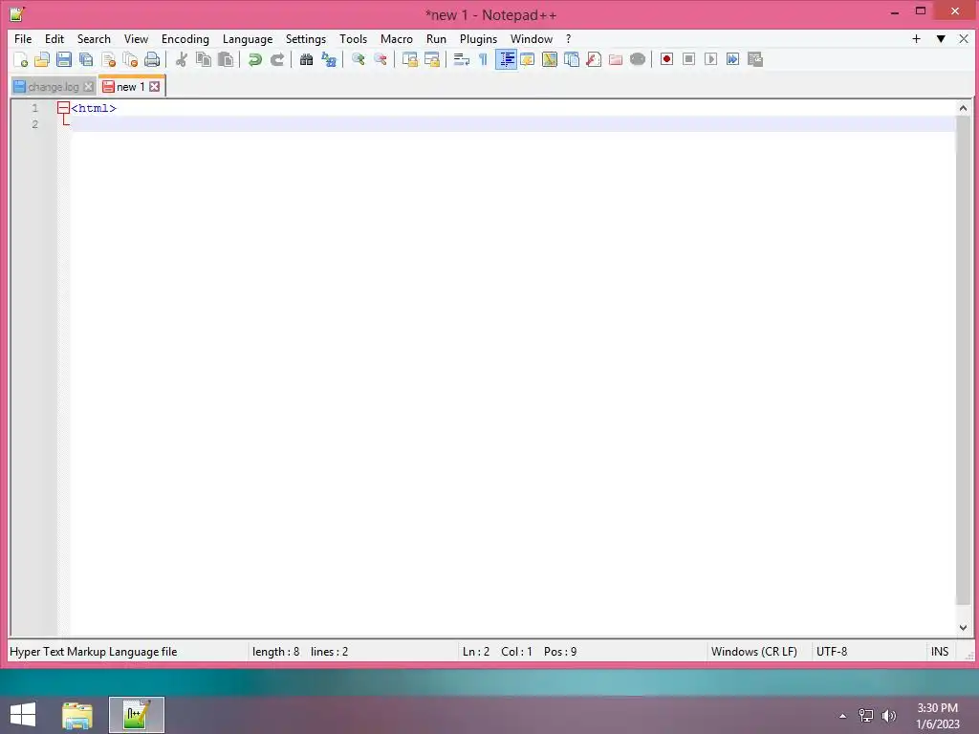
Task: Click the Paste toolbar icon
Action: [x=226, y=59]
